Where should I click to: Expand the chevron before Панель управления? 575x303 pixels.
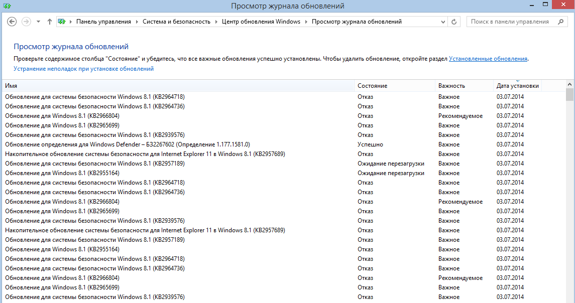(70, 22)
